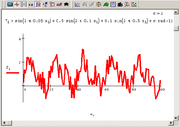Click the grayed-out graph Zoom icon

pos(85,4)
